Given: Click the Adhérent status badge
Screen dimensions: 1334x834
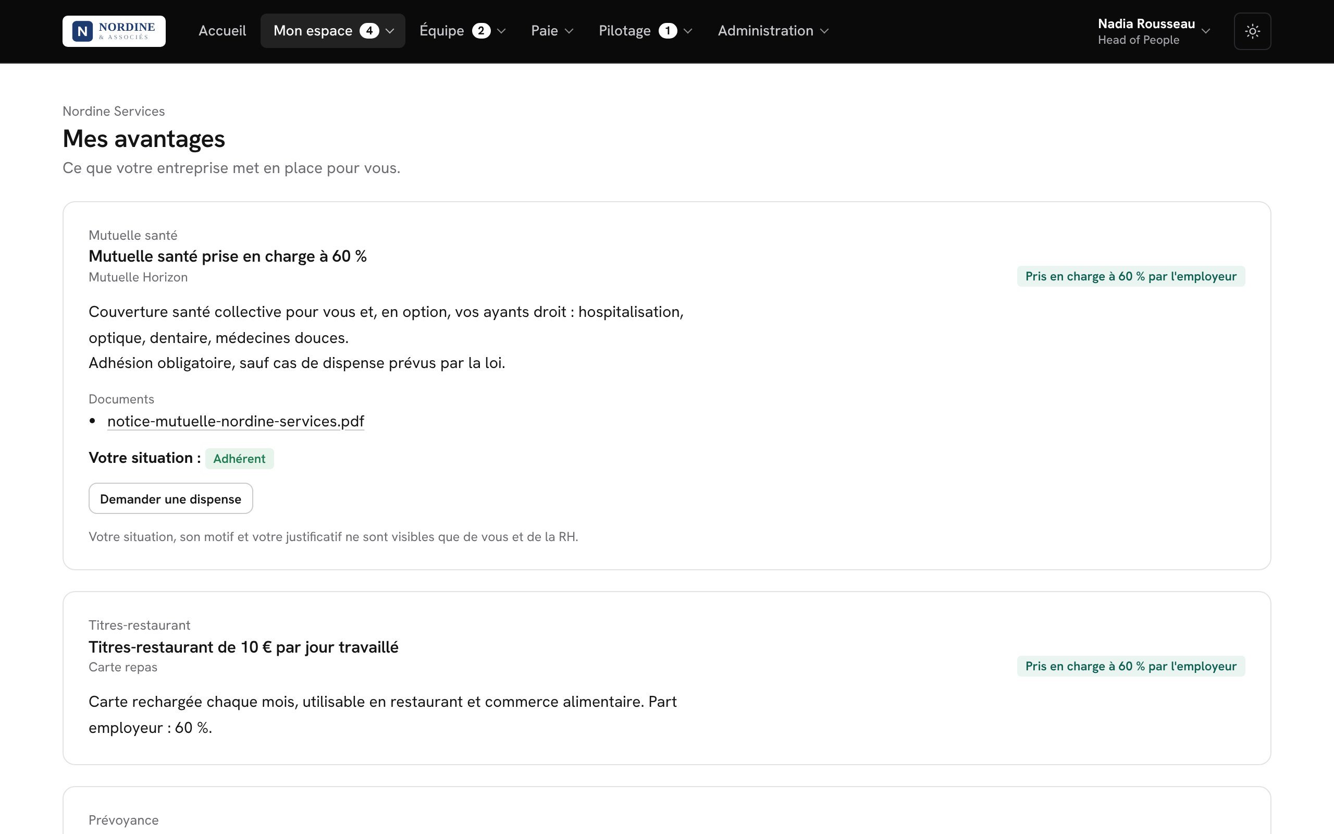Looking at the screenshot, I should click(239, 458).
